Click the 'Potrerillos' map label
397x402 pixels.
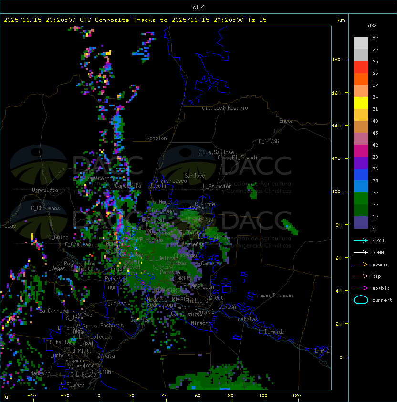(80, 263)
